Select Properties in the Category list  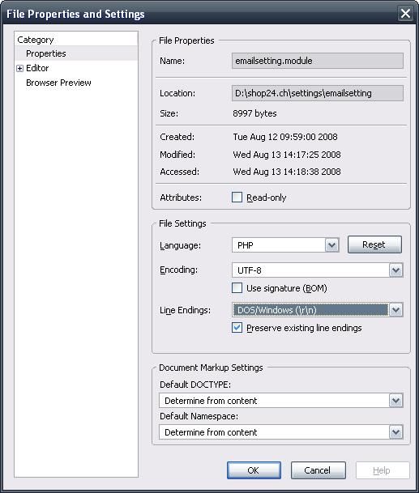pos(46,53)
